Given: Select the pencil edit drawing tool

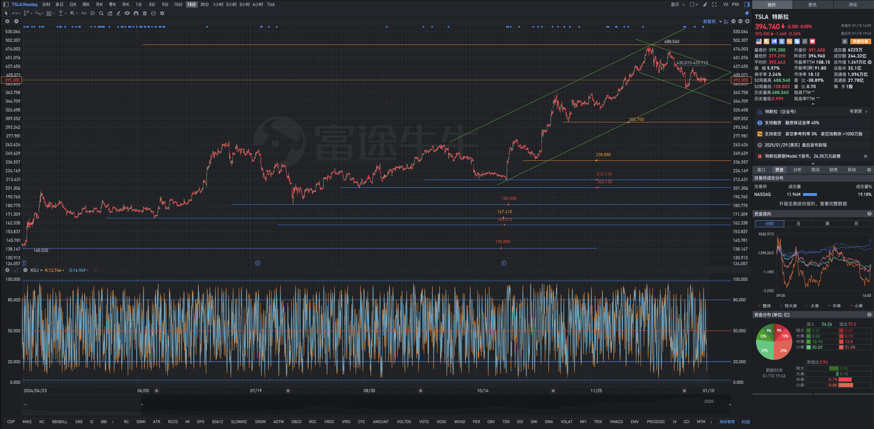Looking at the screenshot, I should 119,13.
